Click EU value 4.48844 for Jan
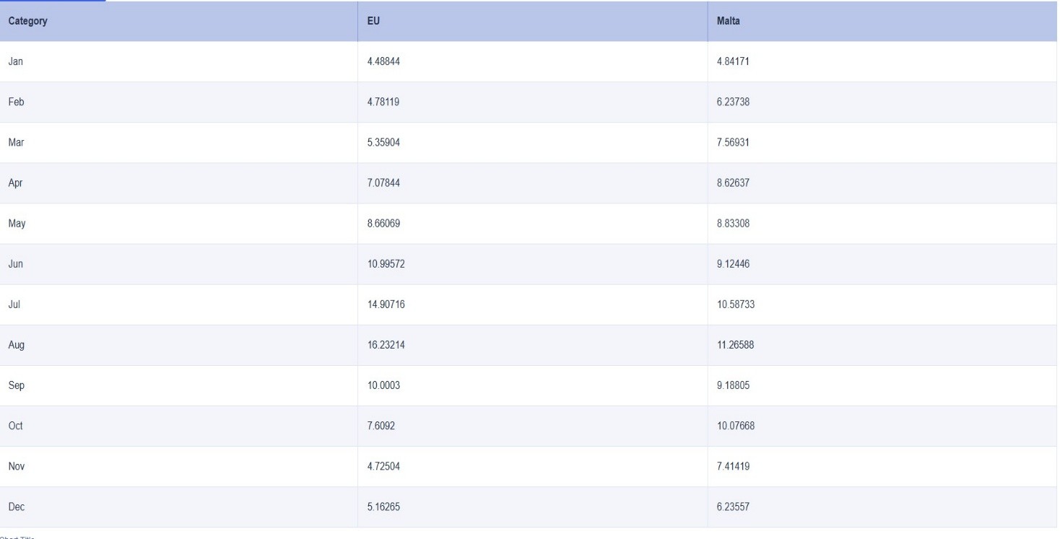1060x539 pixels. pos(383,62)
